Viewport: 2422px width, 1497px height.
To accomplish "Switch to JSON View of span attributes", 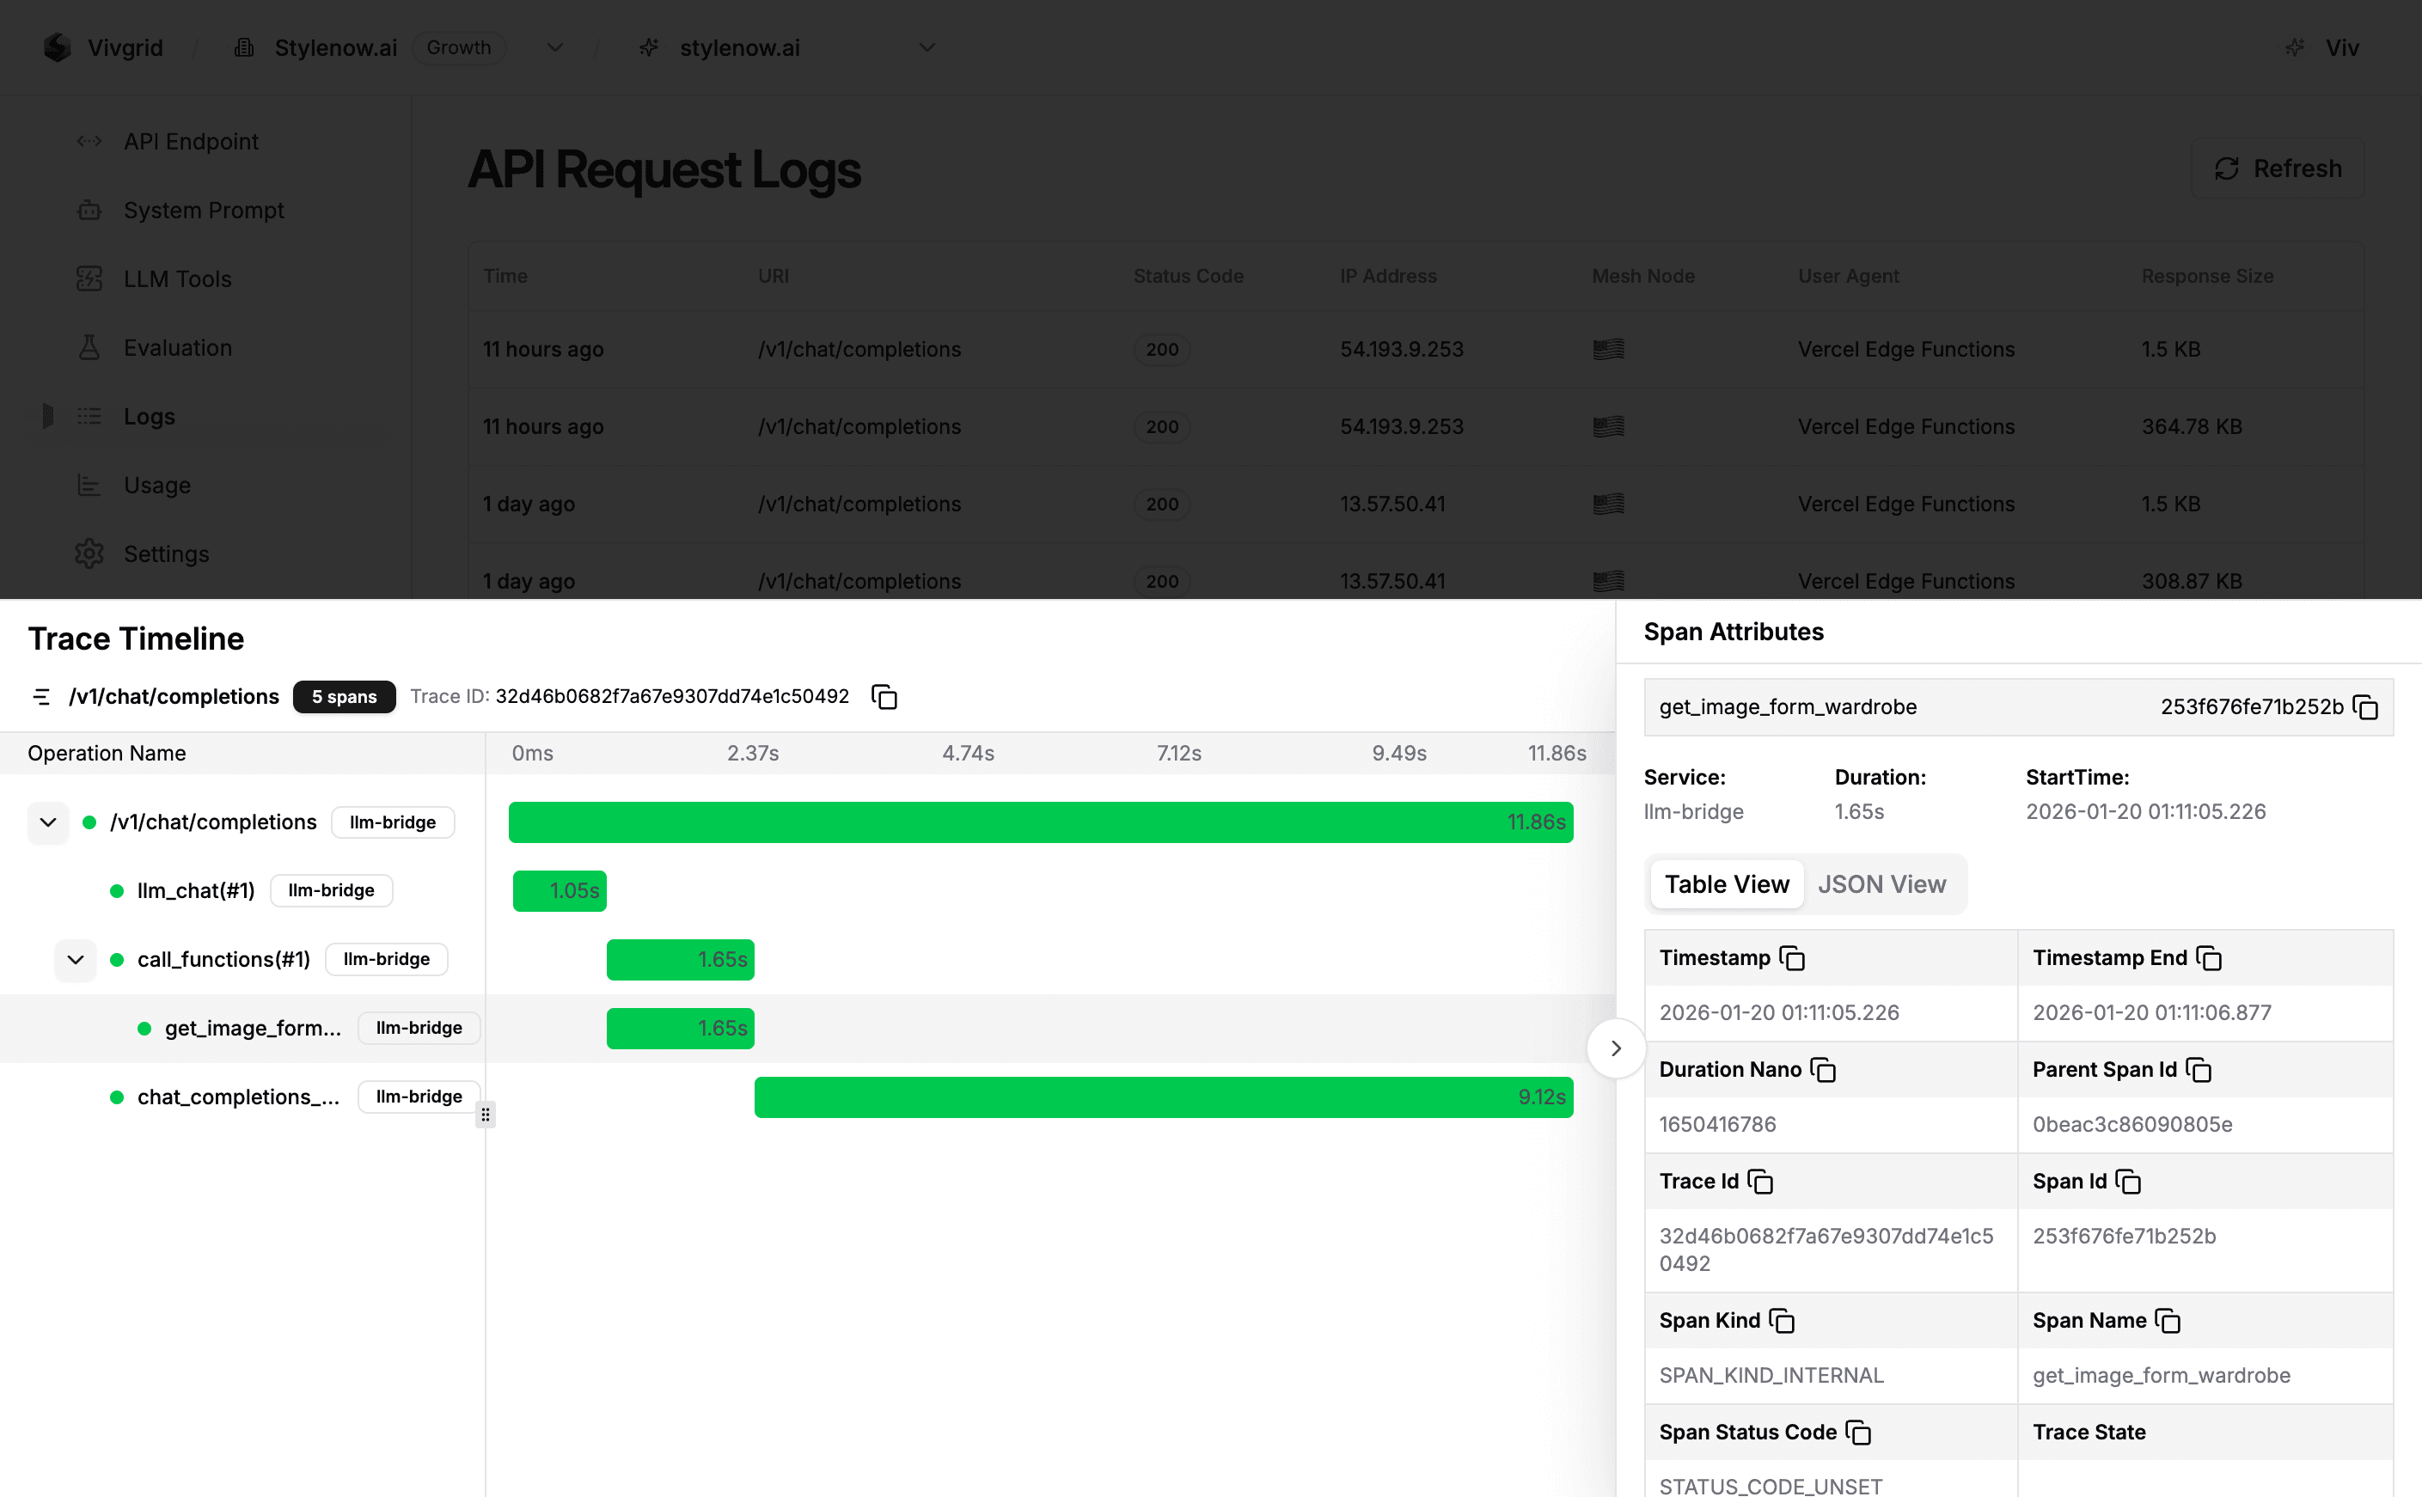I will (1882, 883).
